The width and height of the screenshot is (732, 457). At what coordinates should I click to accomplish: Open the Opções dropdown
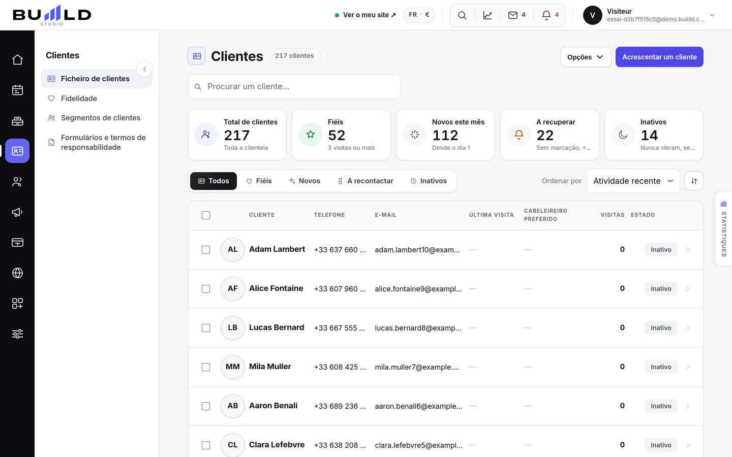click(x=586, y=57)
